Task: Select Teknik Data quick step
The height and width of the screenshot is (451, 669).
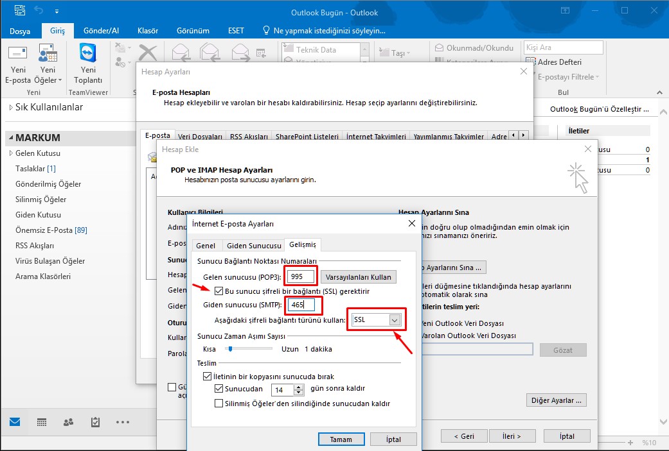Action: coord(316,49)
